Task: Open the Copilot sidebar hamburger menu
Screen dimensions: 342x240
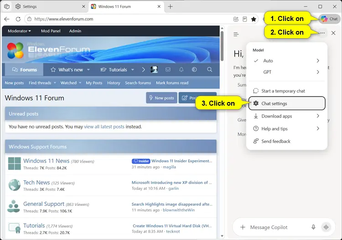Action: point(236,34)
